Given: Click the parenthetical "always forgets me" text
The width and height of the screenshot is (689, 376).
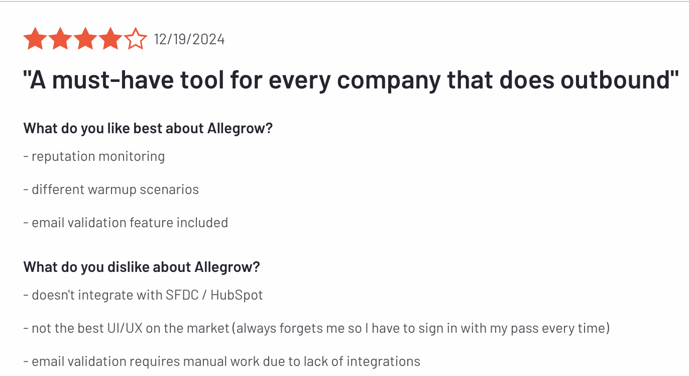Looking at the screenshot, I should point(280,328).
